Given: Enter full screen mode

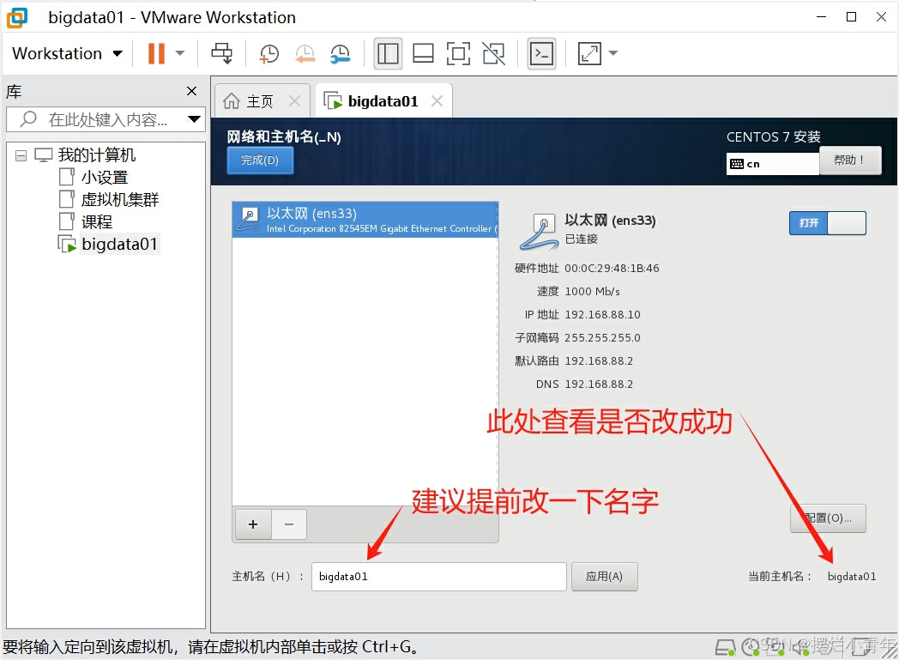Looking at the screenshot, I should pyautogui.click(x=458, y=53).
